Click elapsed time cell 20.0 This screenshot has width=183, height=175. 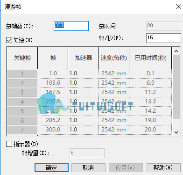coord(150,130)
